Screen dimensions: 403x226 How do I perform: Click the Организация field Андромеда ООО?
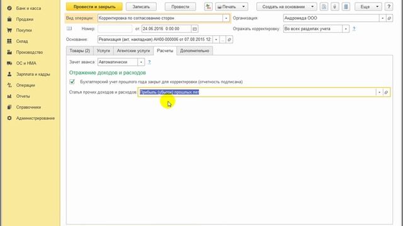tap(331, 18)
